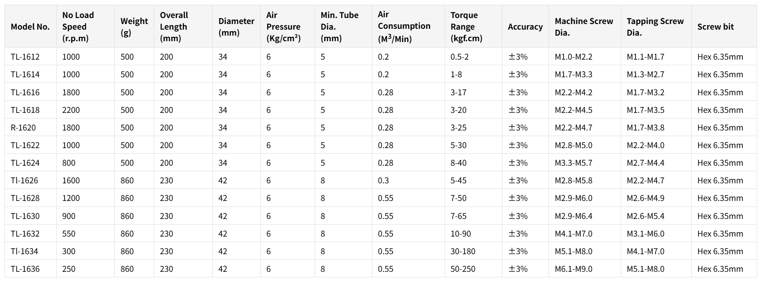
Task: Click torque range value 50-250
Action: click(x=463, y=269)
